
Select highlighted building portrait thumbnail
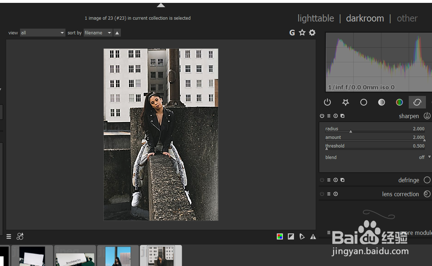161,256
